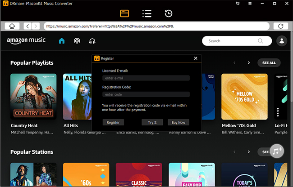293x187 pixels.
Task: Open the shopping cart icon in title bar
Action: coord(238,3)
